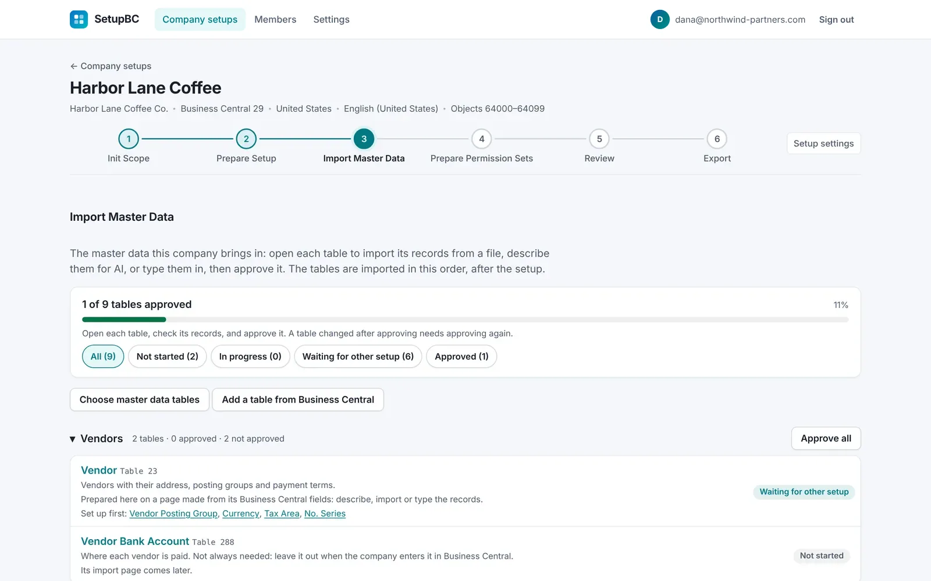Click Business Central 29 text
931x581 pixels.
[x=222, y=109]
